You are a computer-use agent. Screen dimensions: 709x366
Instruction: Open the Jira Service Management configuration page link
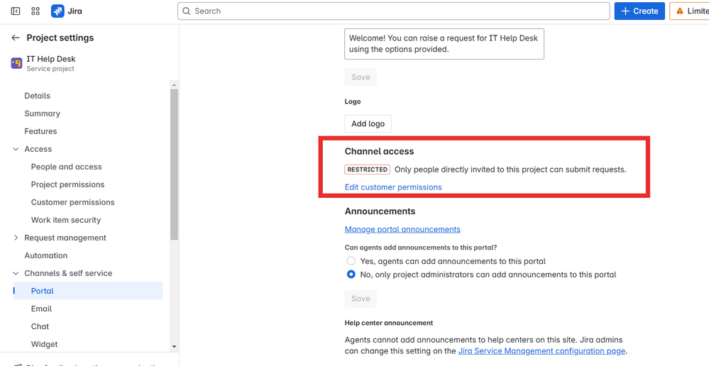click(542, 351)
